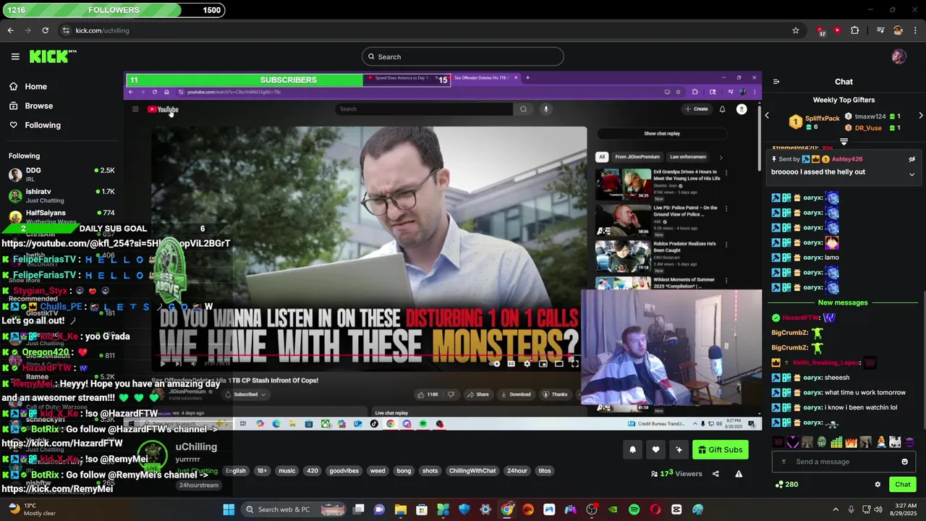Go to next Weekly Top Gifters
The image size is (926, 521).
(x=920, y=116)
